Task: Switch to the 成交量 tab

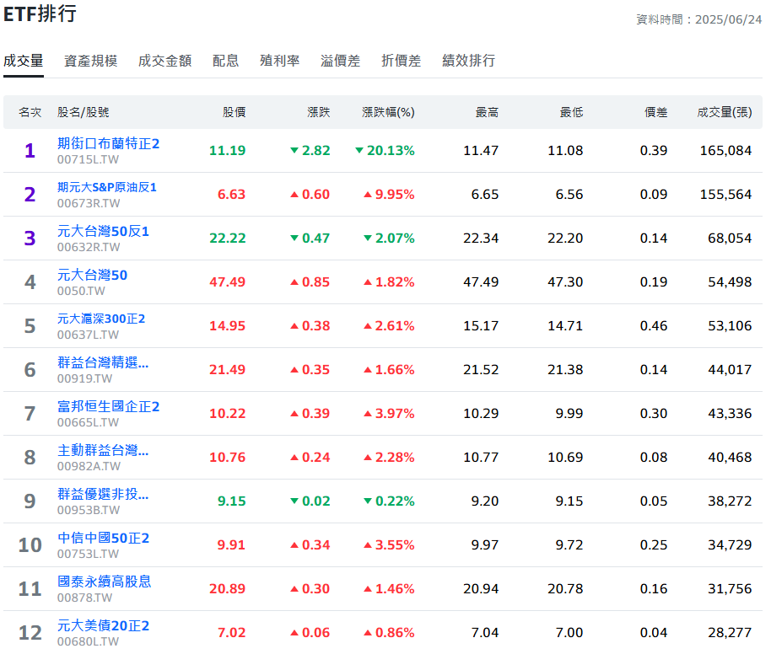Action: pos(24,61)
